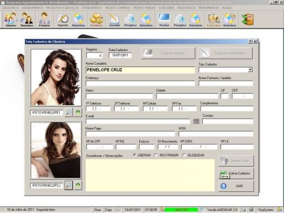Click the exit door toolbar icon

tap(248, 19)
